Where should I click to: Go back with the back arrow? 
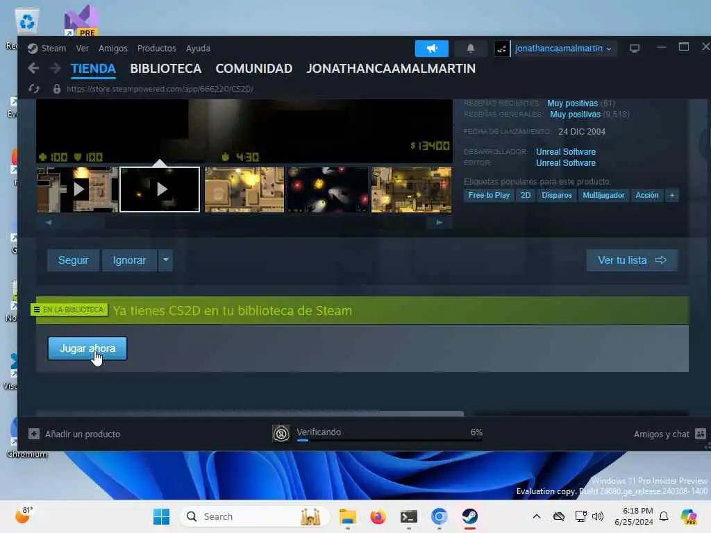point(33,69)
